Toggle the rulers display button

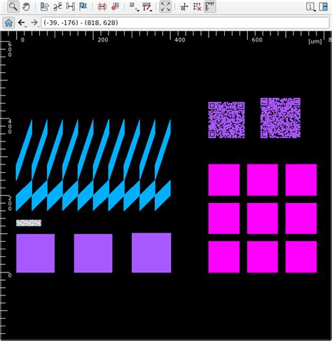210,7
